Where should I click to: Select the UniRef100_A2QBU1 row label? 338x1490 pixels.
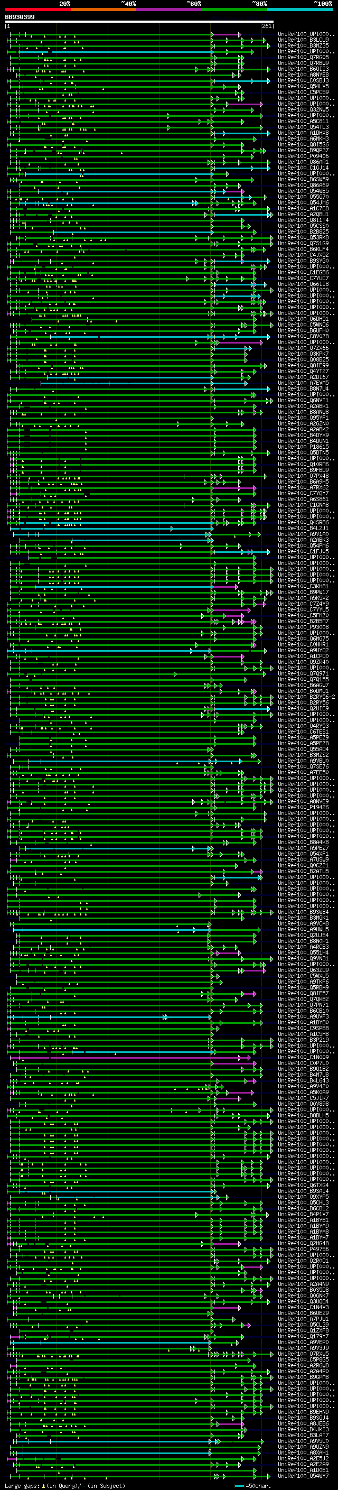[303, 214]
